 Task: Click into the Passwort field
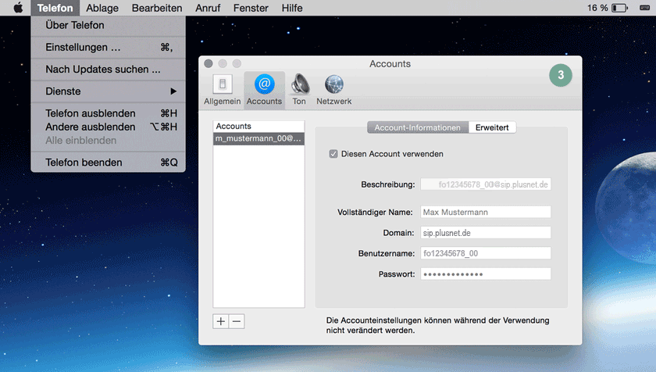486,274
